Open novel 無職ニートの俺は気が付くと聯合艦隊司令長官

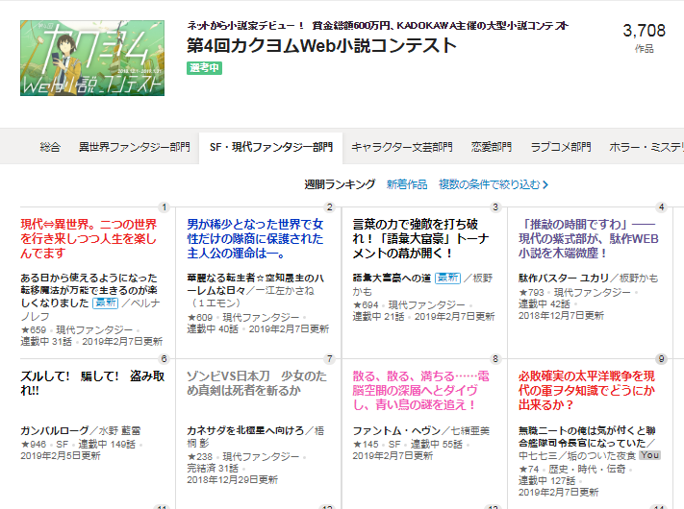[x=587, y=437]
